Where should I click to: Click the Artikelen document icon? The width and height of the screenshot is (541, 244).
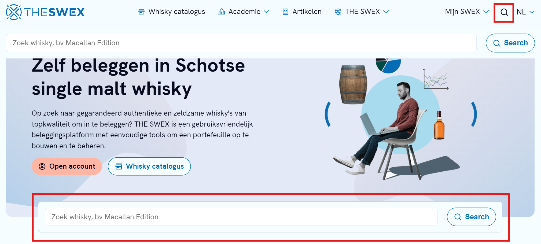(x=285, y=12)
